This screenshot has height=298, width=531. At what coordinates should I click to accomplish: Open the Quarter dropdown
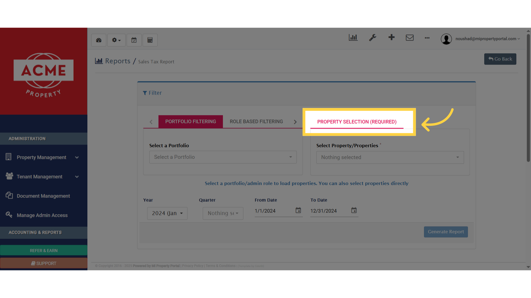pyautogui.click(x=223, y=213)
